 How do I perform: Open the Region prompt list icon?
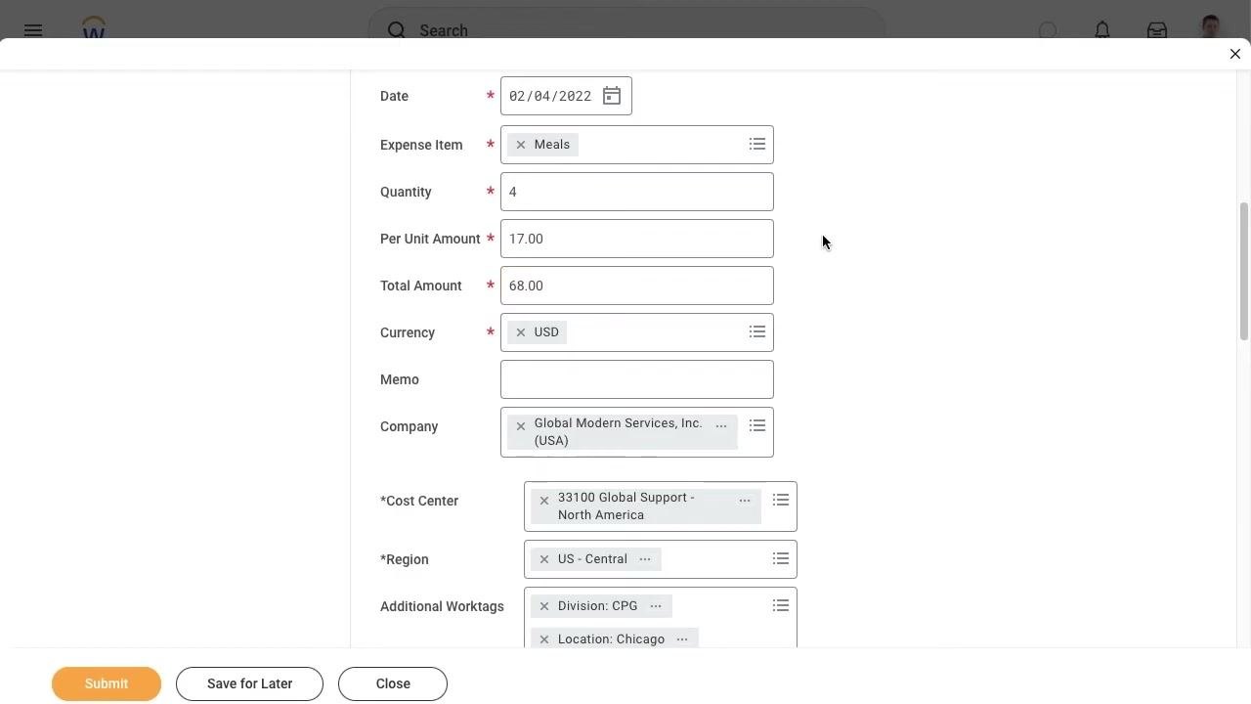click(x=781, y=559)
